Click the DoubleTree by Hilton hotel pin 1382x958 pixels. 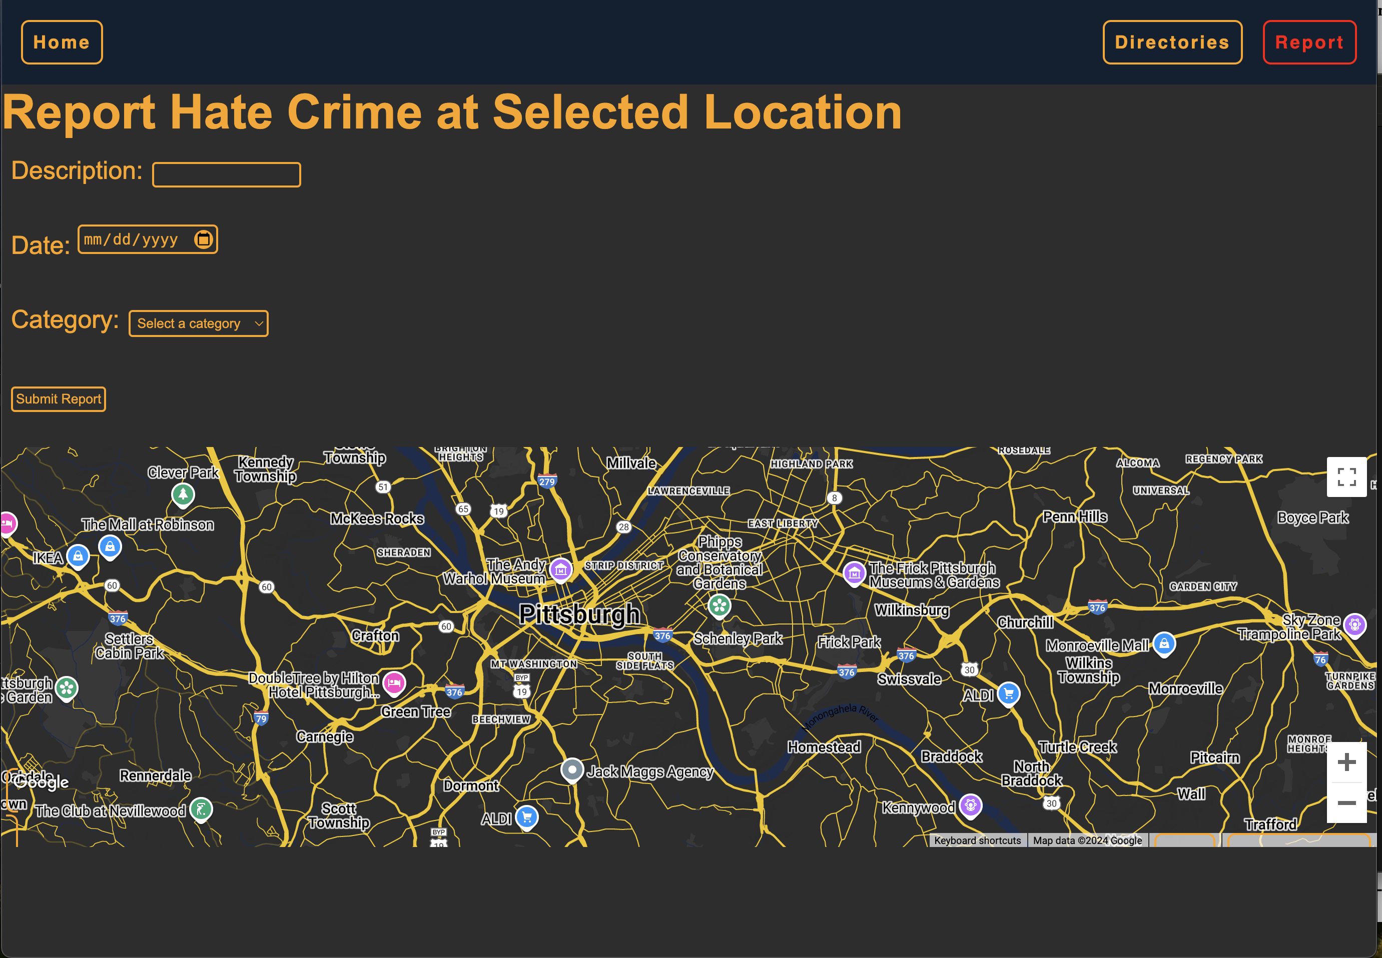(394, 682)
